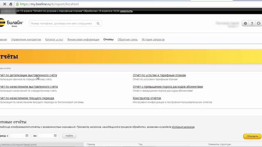Open 'Отчёт о превышении порога расходов абонентами'
262x147 pixels.
click(x=168, y=87)
